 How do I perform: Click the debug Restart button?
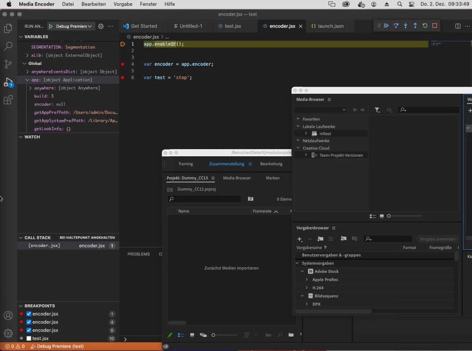coord(425,25)
